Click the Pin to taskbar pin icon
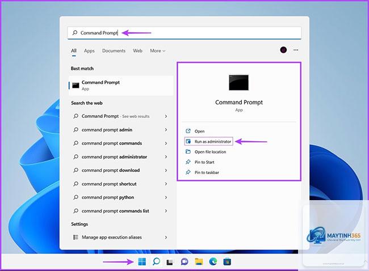The height and width of the screenshot is (271, 369). pos(188,172)
